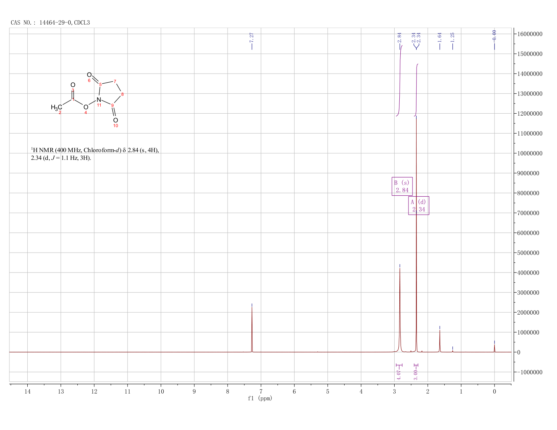The width and height of the screenshot is (557, 430).
Task: Click the ring carbon labeled 8
Action: [x=122, y=94]
